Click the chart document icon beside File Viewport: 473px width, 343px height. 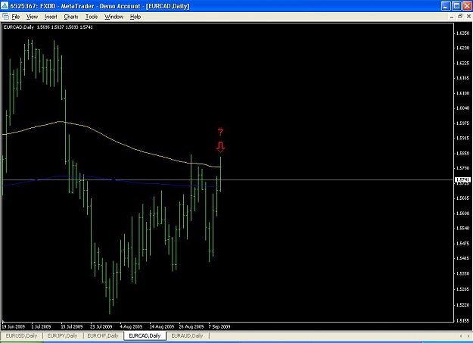pyautogui.click(x=5, y=17)
